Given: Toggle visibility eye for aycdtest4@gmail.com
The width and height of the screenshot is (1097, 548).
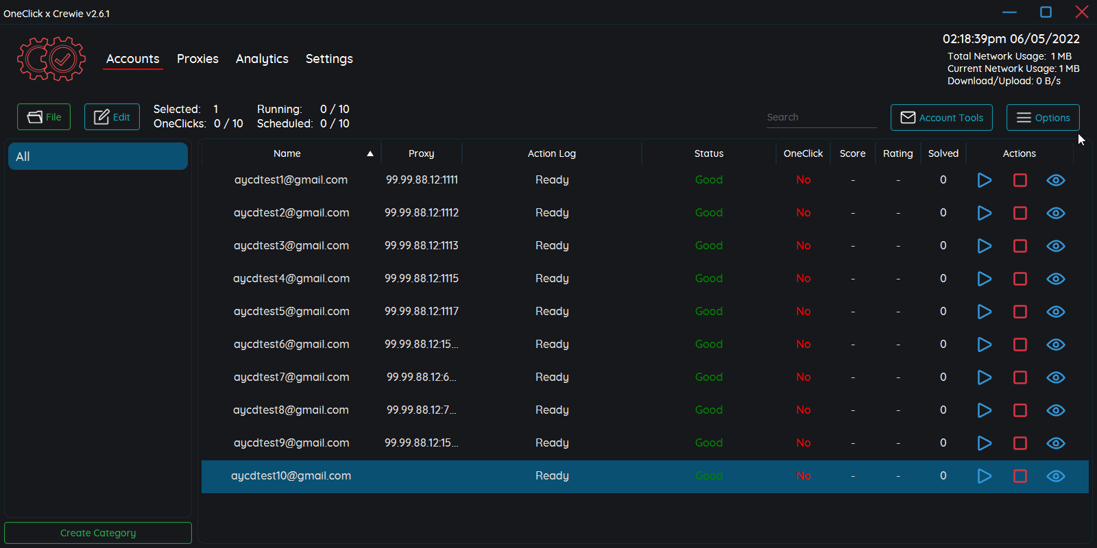Looking at the screenshot, I should (x=1055, y=279).
